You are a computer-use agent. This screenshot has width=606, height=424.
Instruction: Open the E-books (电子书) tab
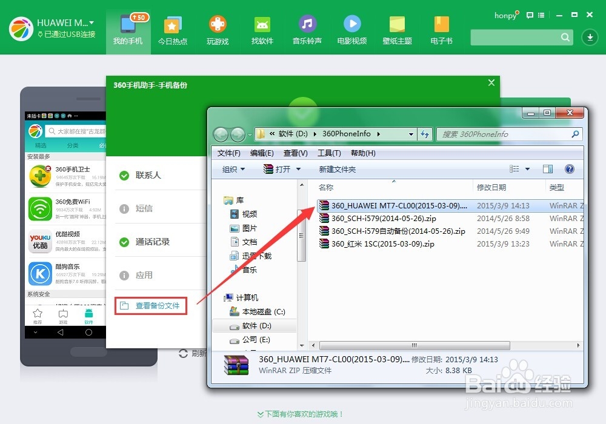coord(441,30)
